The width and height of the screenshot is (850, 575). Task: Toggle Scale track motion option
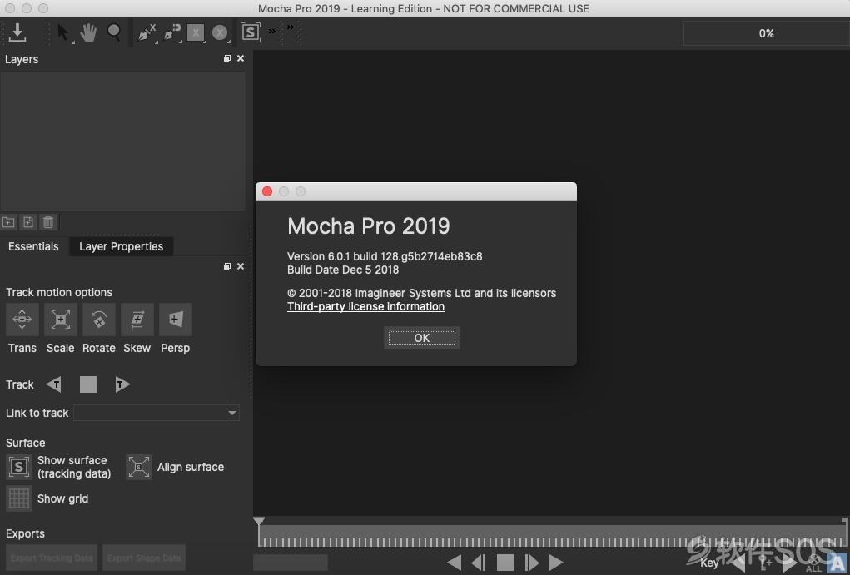[60, 320]
